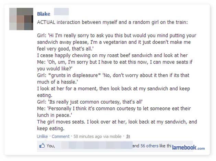Viewport: 216px width, 161px height.
Task: Click the 'The girl moves seats' sentence
Action: click(117, 122)
